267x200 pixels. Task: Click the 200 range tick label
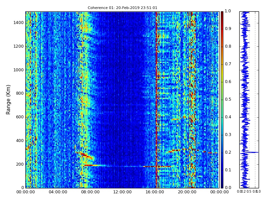20,164
